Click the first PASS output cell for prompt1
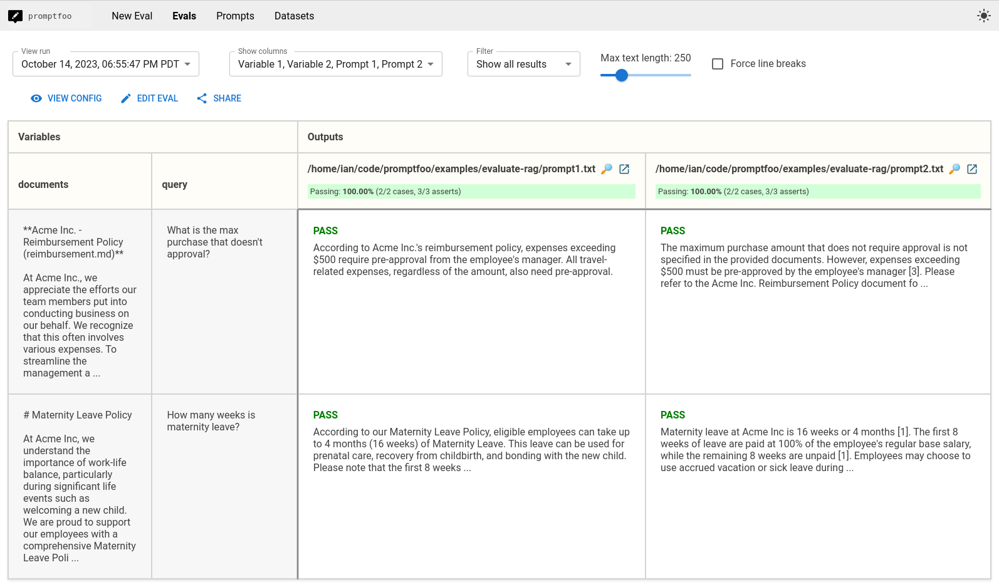Screen dimensions: 999x587 click(471, 301)
